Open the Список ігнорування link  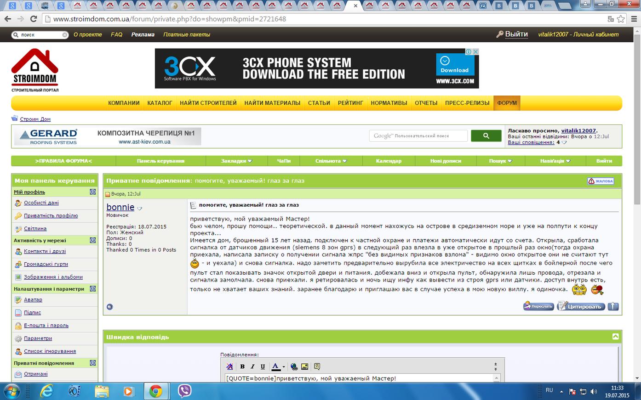click(50, 351)
